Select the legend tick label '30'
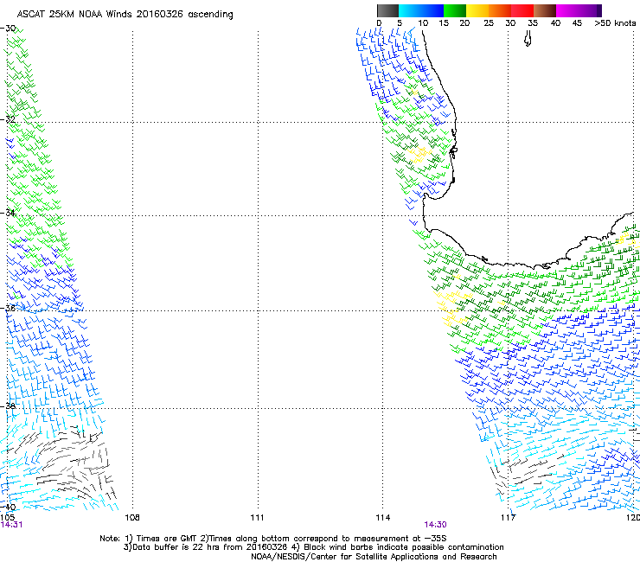 (x=510, y=23)
